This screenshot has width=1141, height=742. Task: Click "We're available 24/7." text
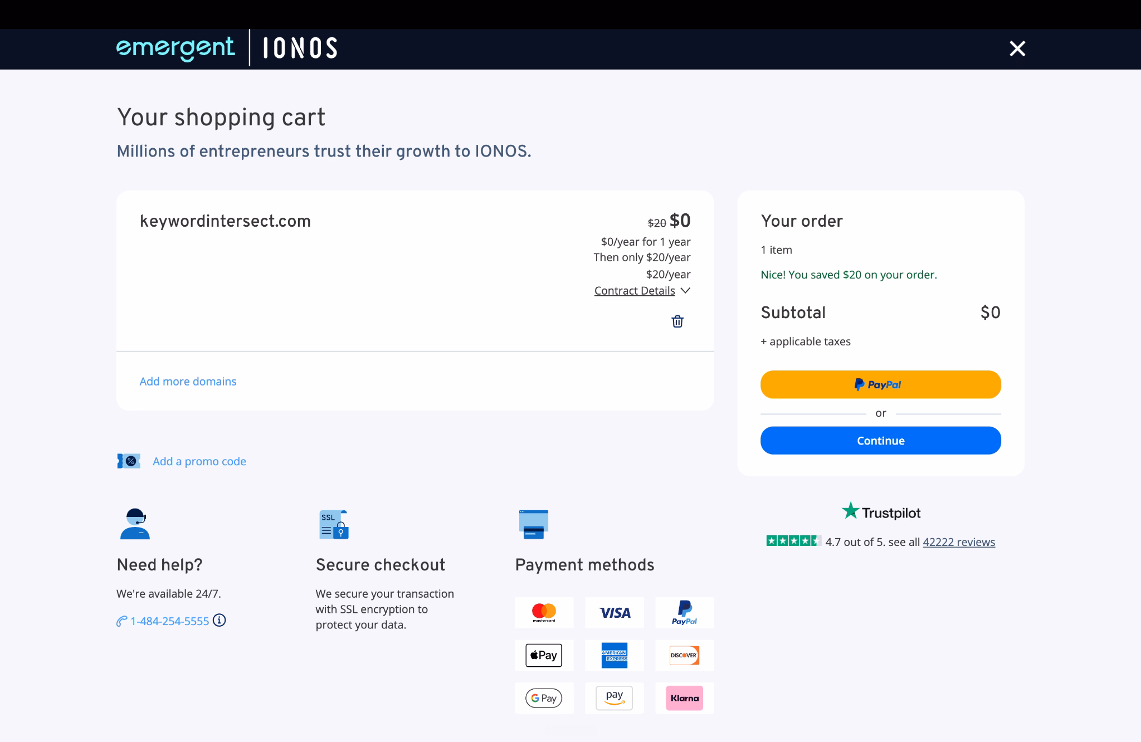(169, 594)
